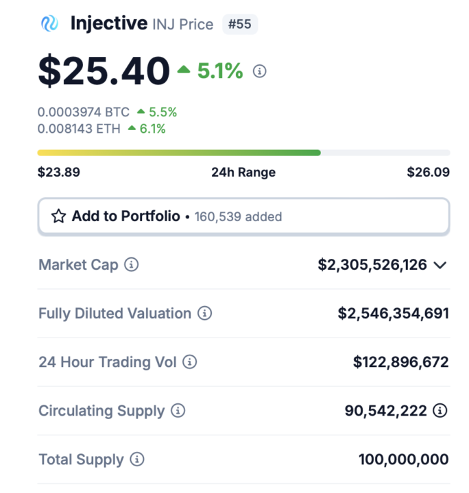Click the Fully Diluted Valuation info icon
Screen dimensions: 469x493
(204, 314)
